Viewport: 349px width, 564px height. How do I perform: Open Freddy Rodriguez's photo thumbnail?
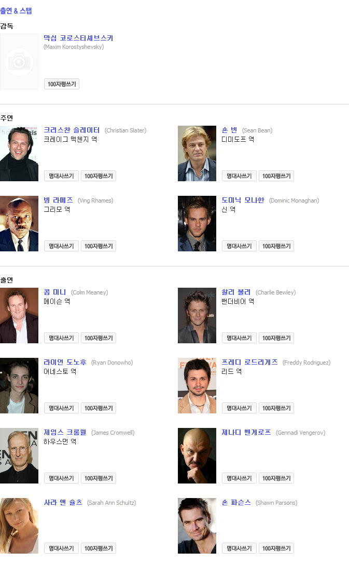coord(197,385)
